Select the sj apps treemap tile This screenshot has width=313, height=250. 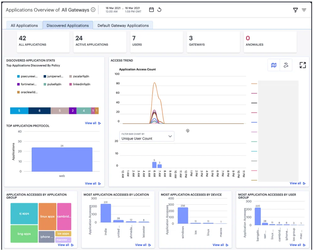[24, 214]
